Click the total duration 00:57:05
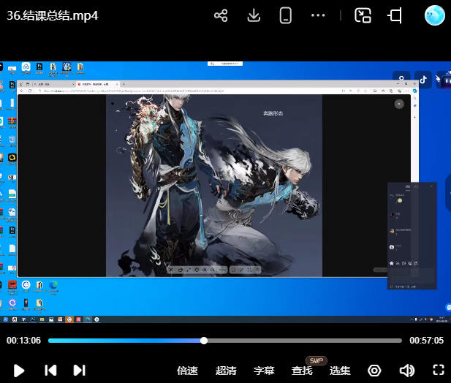 (x=427, y=341)
